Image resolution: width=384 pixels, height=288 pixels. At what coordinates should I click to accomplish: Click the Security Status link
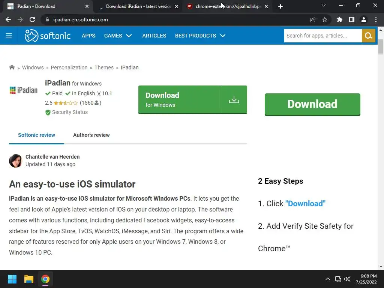[70, 112]
